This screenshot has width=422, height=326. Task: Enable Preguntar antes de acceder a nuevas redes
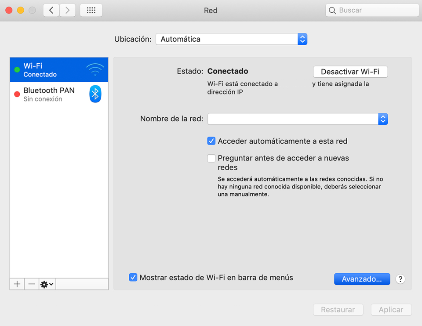[211, 158]
